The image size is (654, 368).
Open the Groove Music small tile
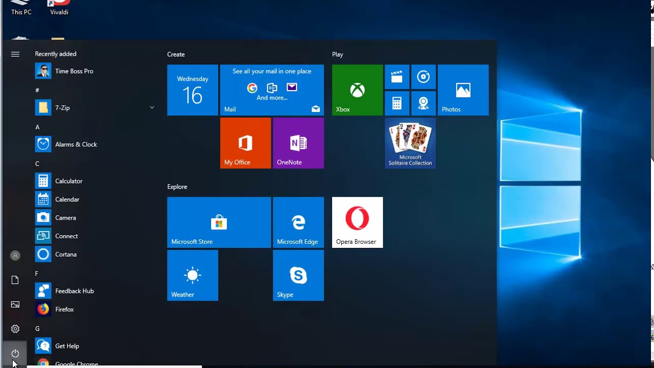coord(424,77)
